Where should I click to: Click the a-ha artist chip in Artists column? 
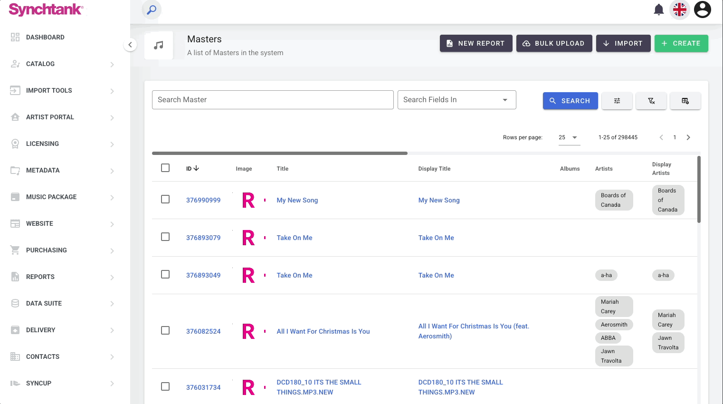pyautogui.click(x=606, y=275)
